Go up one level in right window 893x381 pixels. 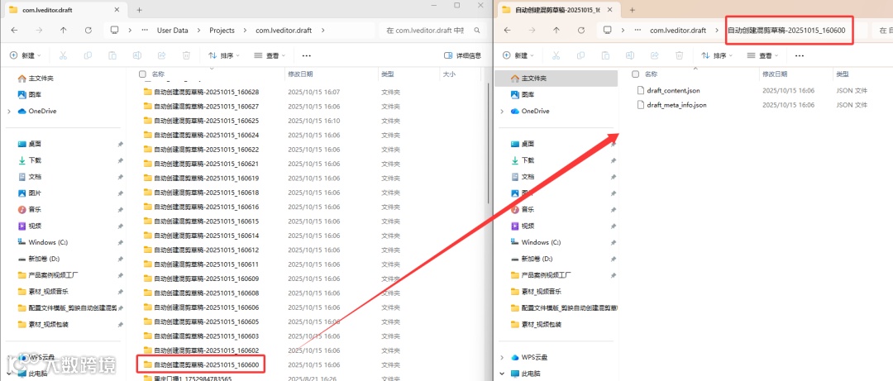point(556,31)
